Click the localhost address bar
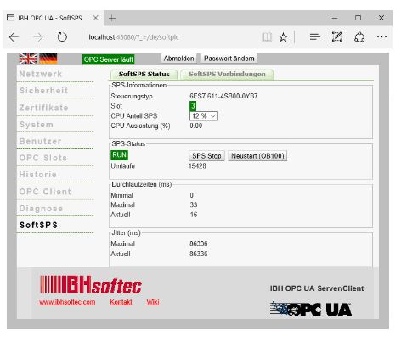 [170, 37]
